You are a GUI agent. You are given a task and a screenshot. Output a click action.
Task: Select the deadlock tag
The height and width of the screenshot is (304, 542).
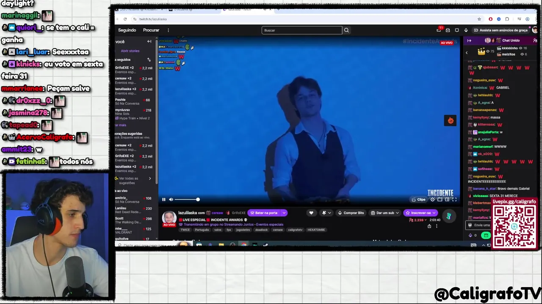pyautogui.click(x=261, y=230)
